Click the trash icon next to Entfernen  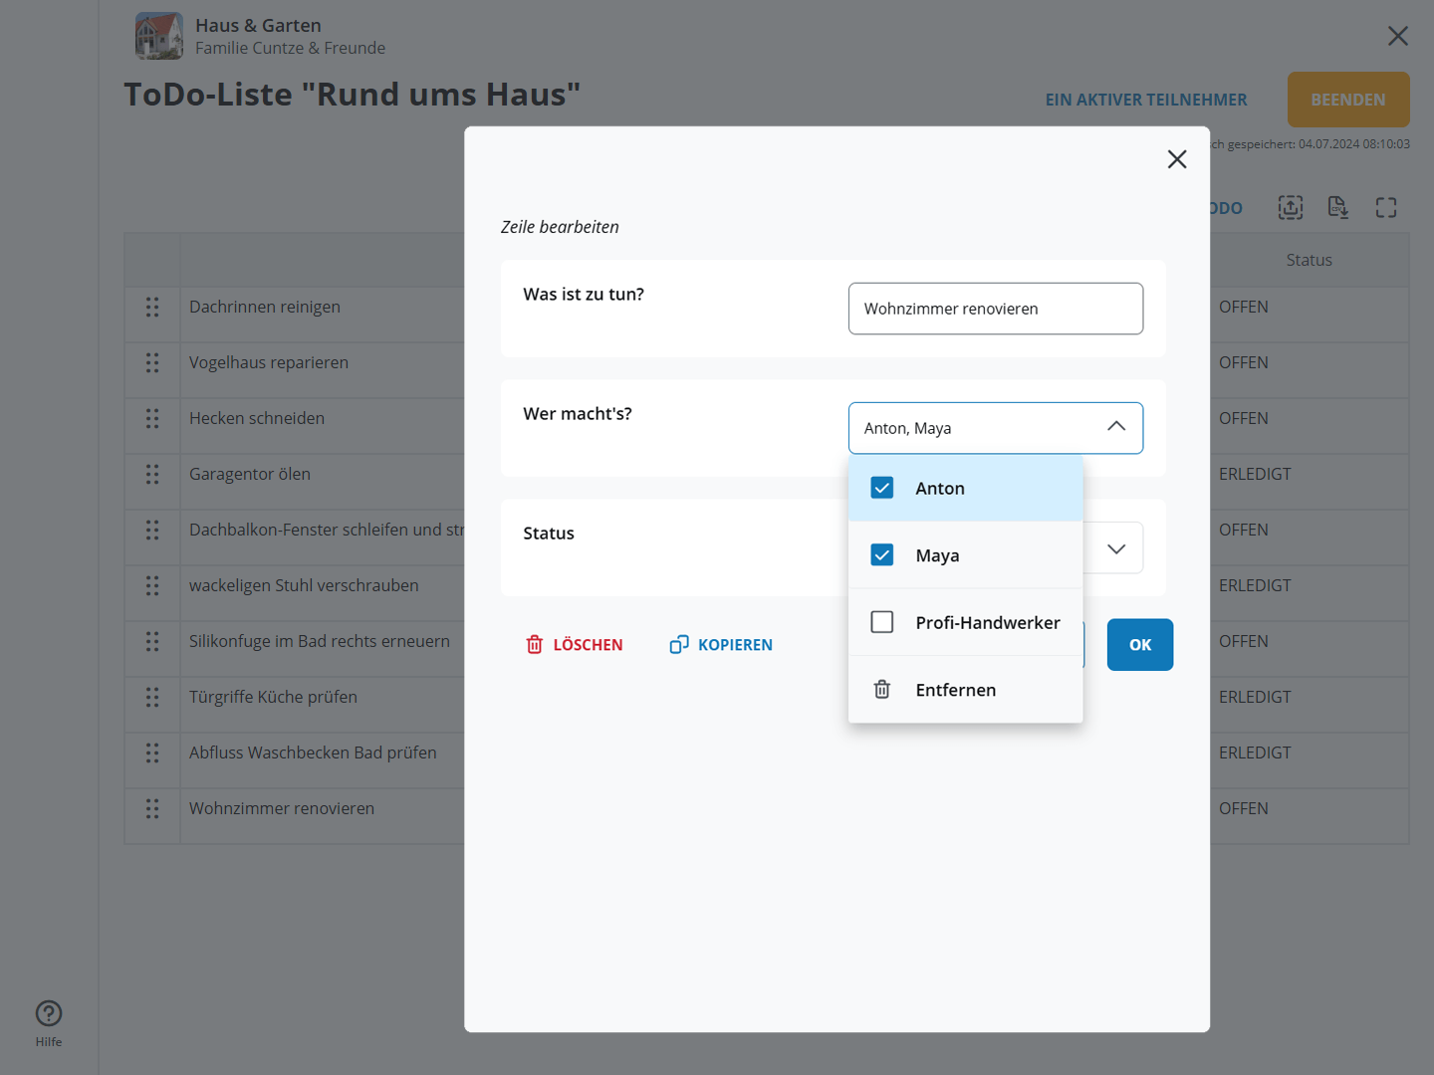(881, 690)
